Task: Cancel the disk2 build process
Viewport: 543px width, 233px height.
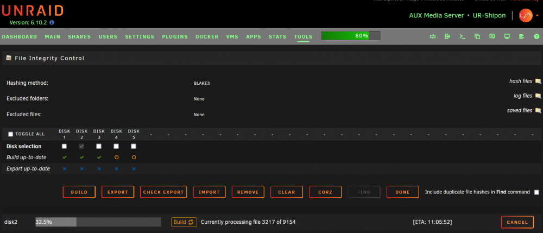Action: [x=517, y=222]
